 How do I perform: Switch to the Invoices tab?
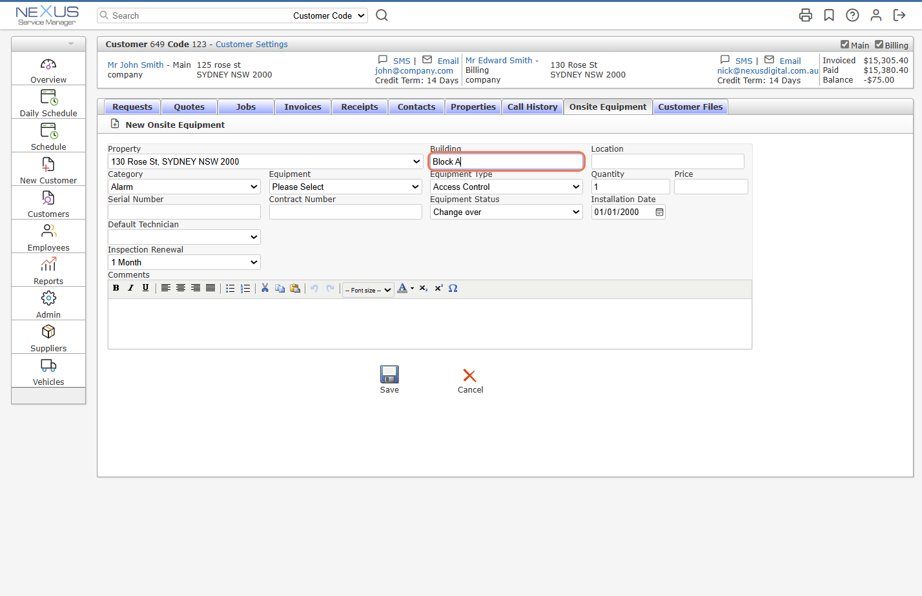(303, 107)
